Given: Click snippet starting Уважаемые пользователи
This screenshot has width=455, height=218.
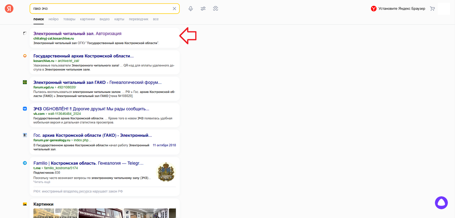Looking at the screenshot, I should tap(104, 67).
